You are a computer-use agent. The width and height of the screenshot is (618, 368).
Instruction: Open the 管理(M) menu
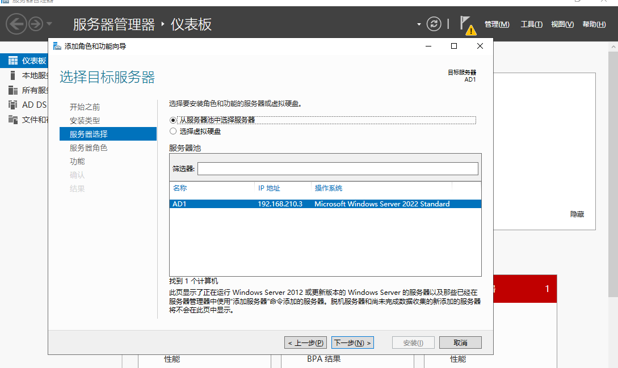click(497, 24)
